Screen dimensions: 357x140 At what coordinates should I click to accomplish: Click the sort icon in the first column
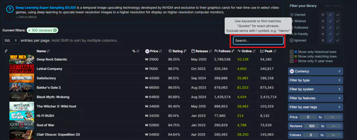[x=6, y=51]
